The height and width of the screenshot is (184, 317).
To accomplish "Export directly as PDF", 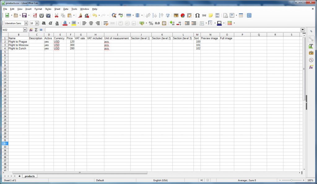I will tap(35, 15).
